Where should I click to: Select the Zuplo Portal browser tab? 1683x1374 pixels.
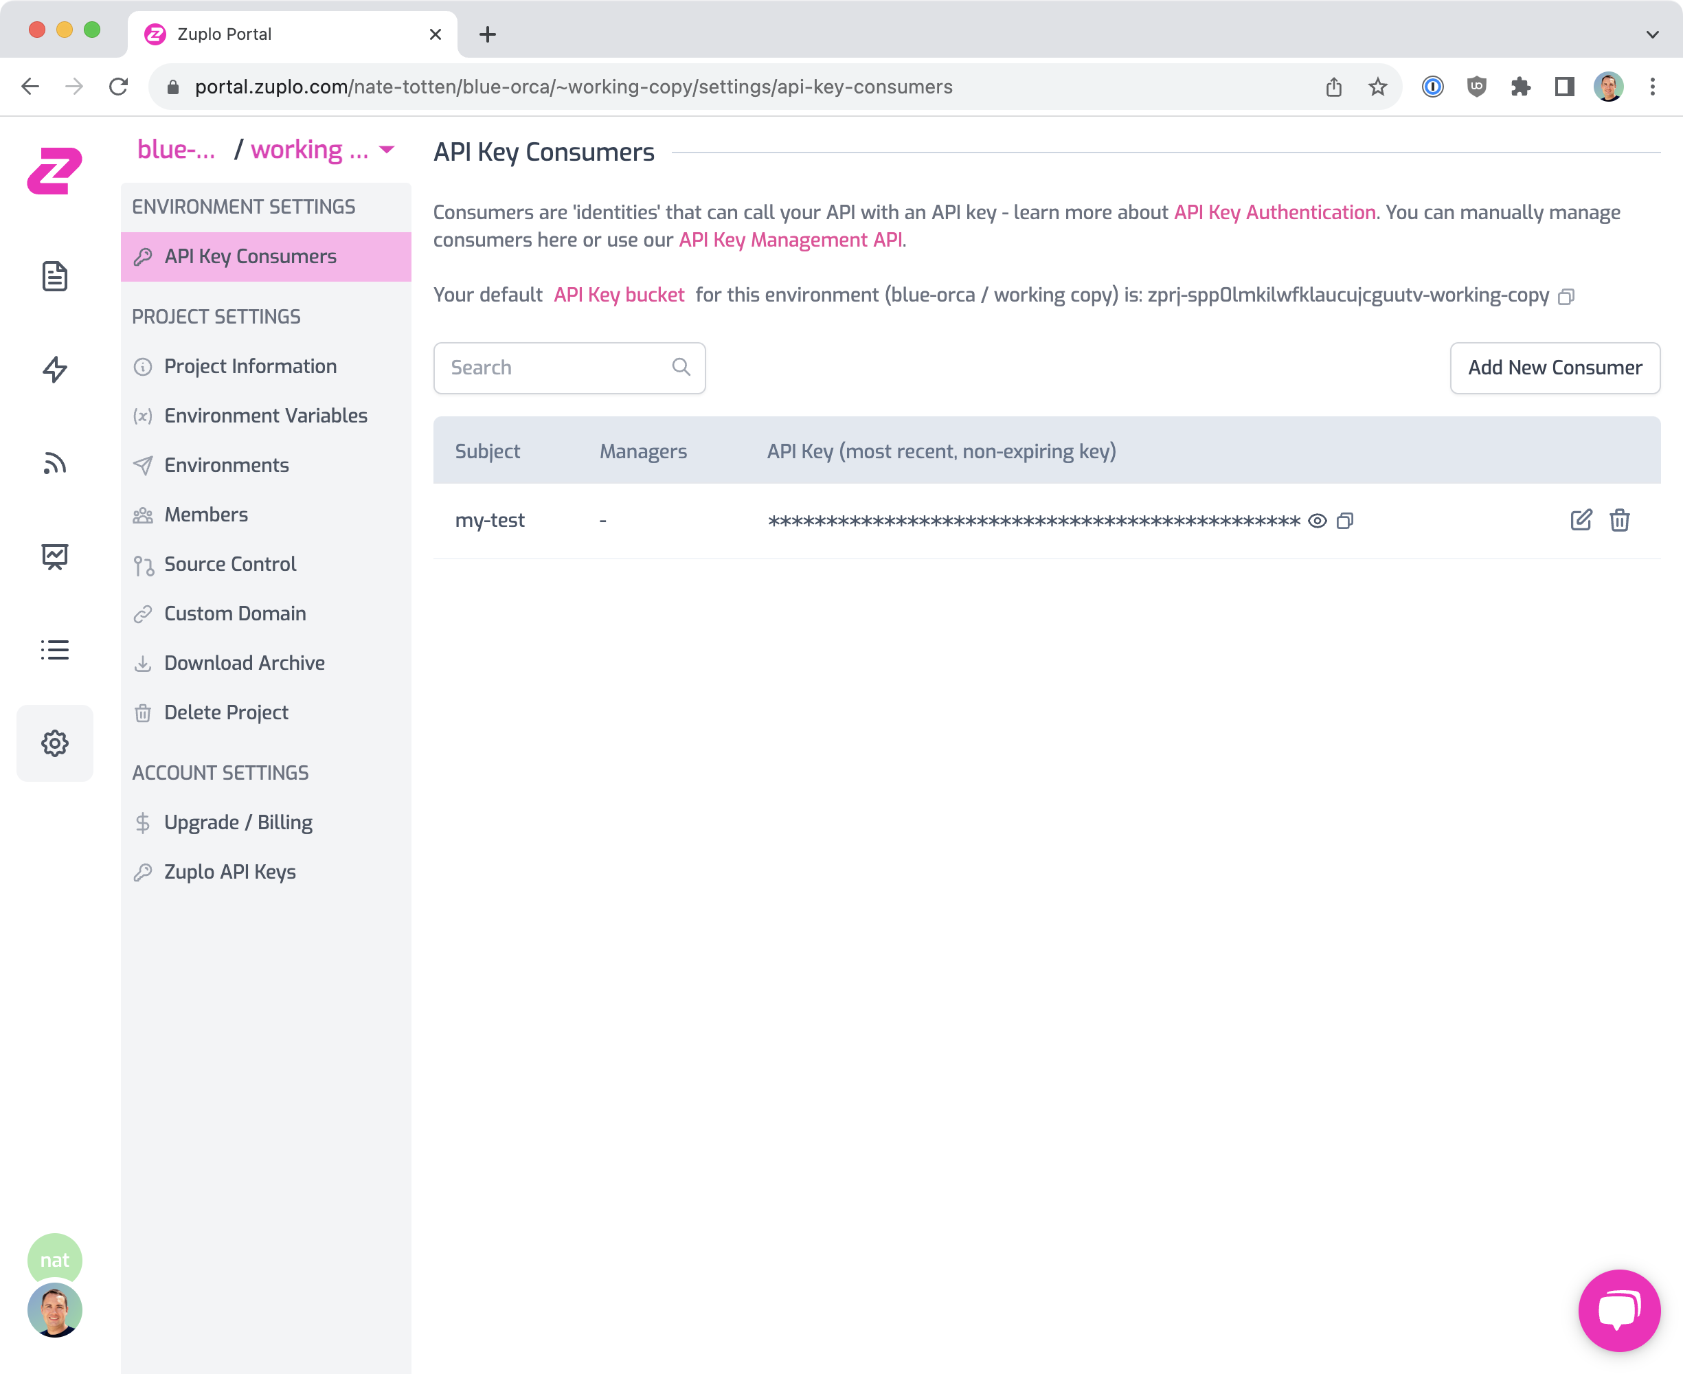pyautogui.click(x=292, y=34)
